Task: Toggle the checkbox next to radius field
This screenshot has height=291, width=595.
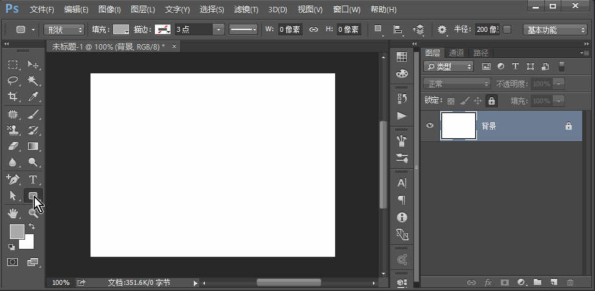Action: pyautogui.click(x=507, y=29)
